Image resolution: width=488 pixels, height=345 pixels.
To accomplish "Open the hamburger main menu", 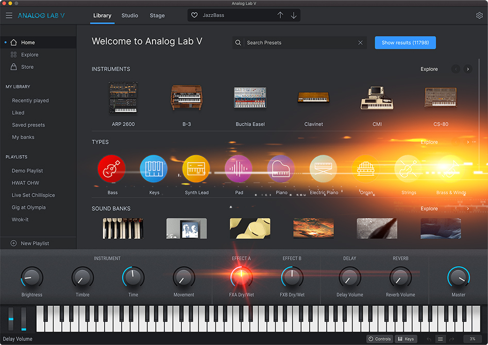I will (9, 15).
